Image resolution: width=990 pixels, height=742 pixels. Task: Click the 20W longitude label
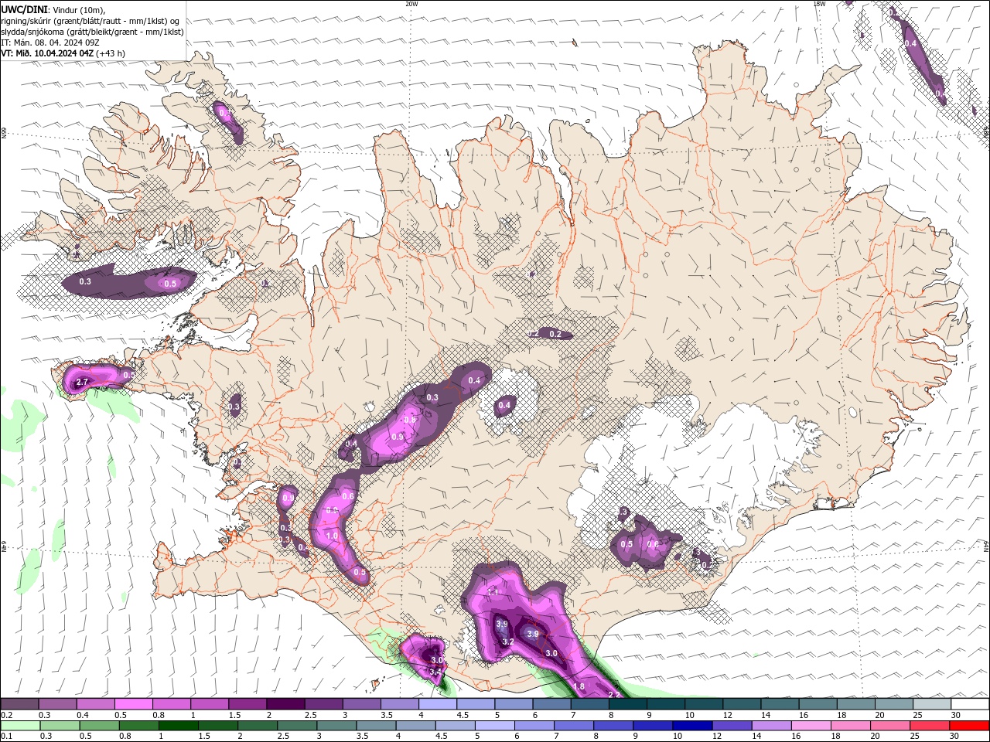pos(411,4)
